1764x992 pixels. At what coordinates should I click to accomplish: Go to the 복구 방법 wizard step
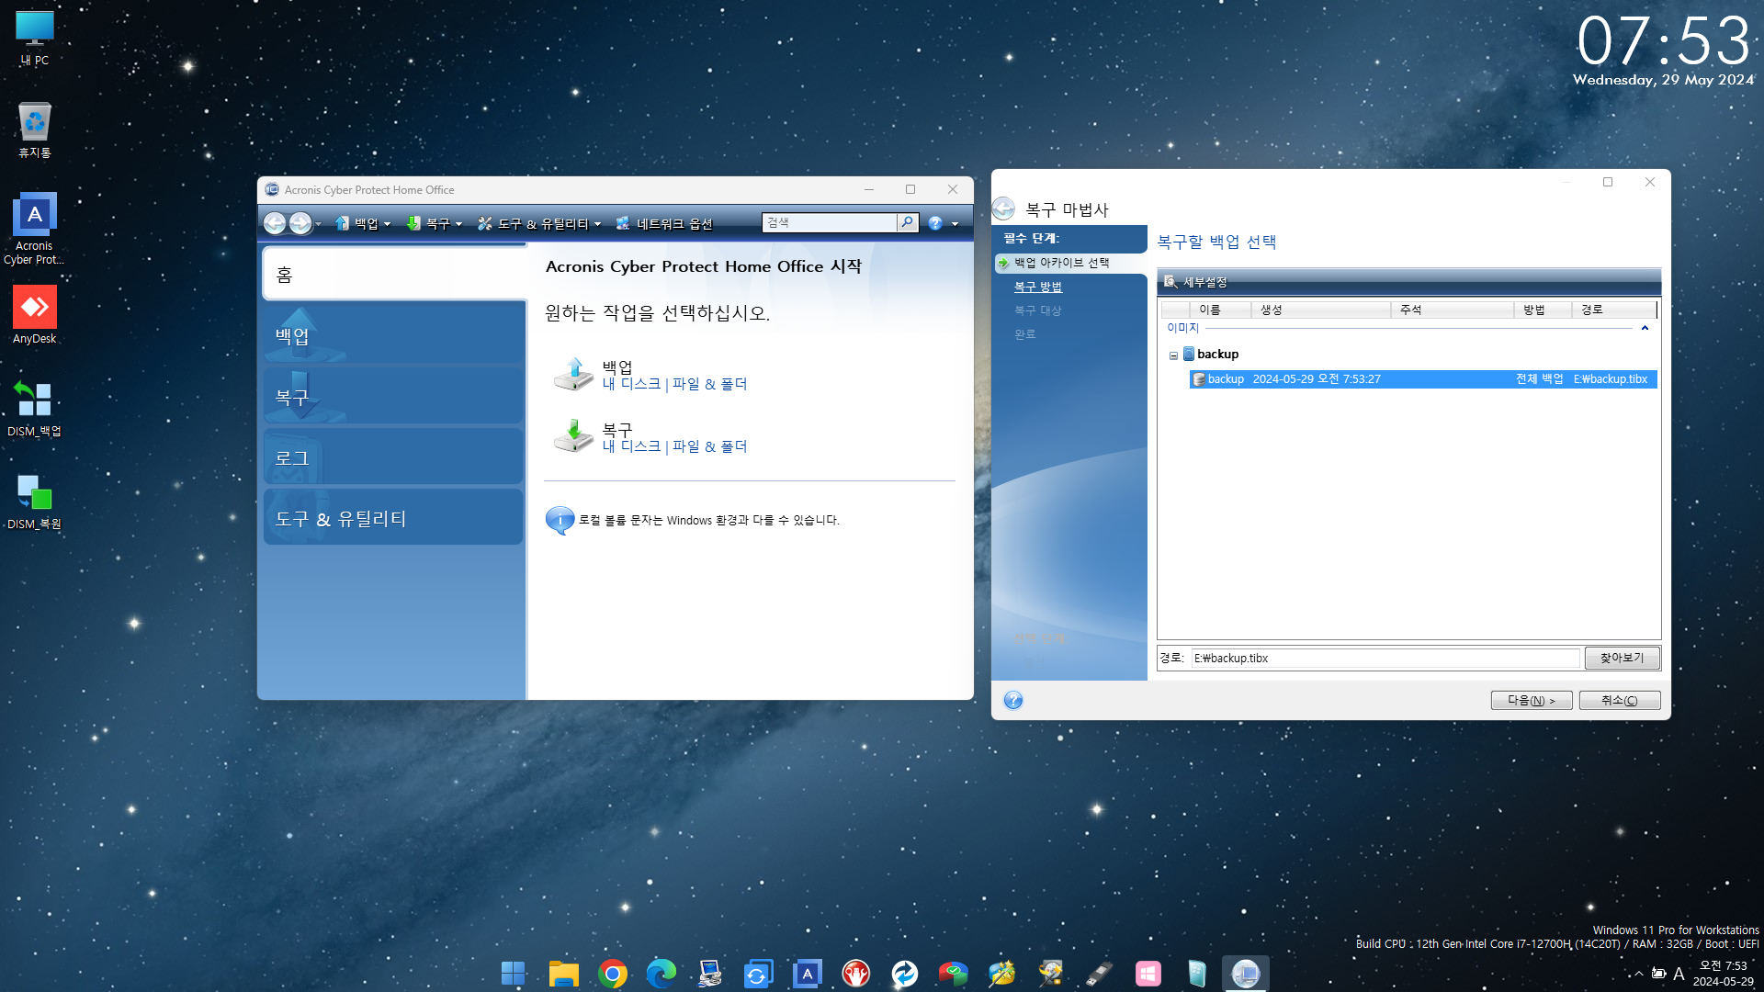coord(1037,287)
